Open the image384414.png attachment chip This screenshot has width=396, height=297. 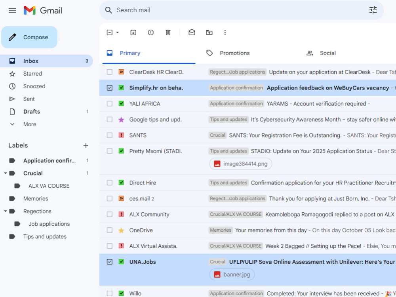click(240, 164)
